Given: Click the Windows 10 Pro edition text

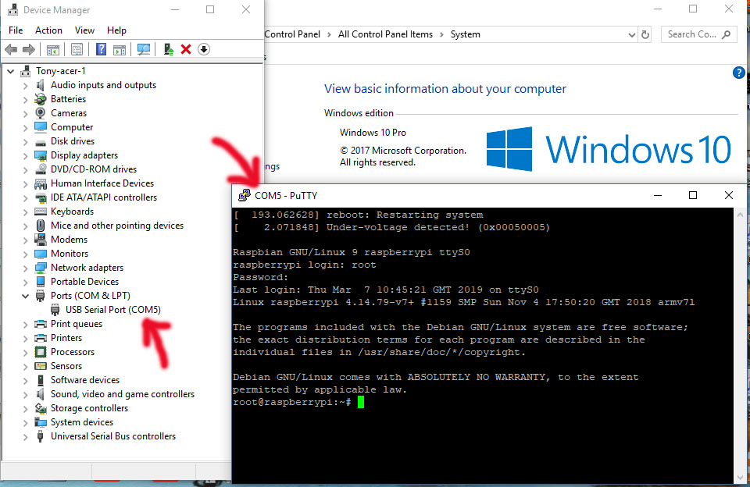Looking at the screenshot, I should point(373,133).
